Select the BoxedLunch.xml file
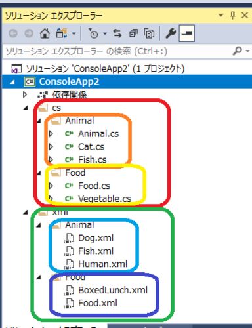 113,290
